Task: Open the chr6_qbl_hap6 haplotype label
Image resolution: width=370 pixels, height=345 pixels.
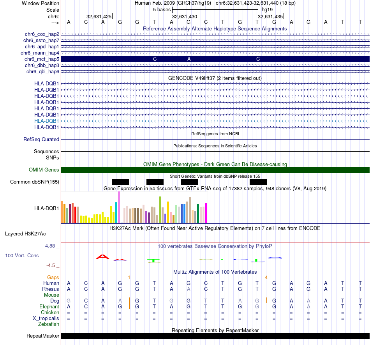Action: tap(43, 72)
